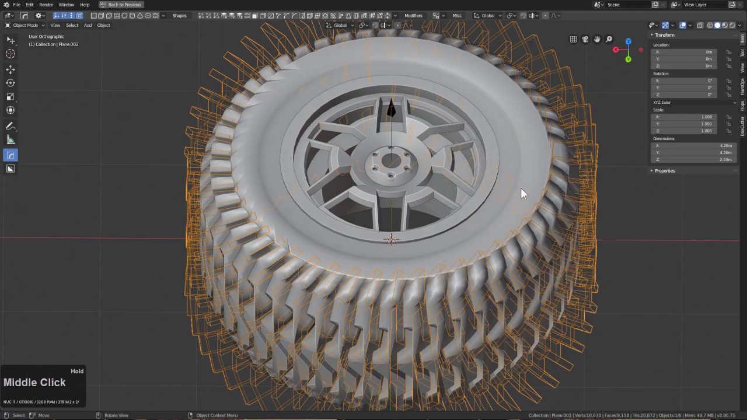Switch to the Tool sidebar tab
Screen dimensions: 747x420
pos(742,53)
